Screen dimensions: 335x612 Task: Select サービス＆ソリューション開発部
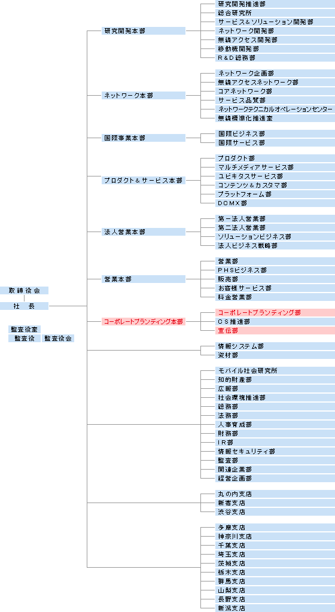coord(275,22)
